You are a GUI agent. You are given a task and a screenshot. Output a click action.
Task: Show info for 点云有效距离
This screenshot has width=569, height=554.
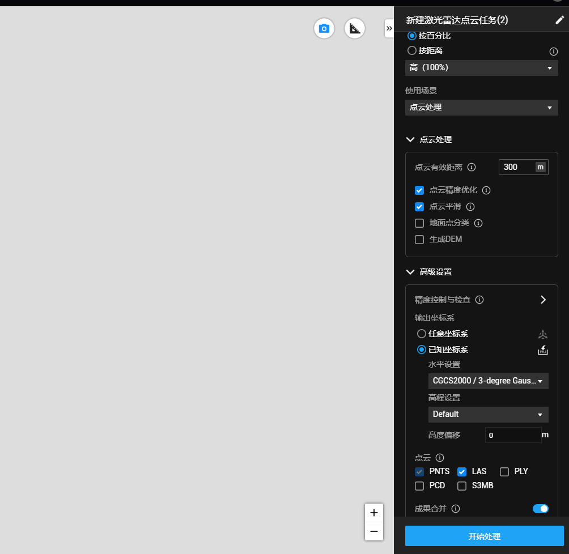tap(472, 167)
